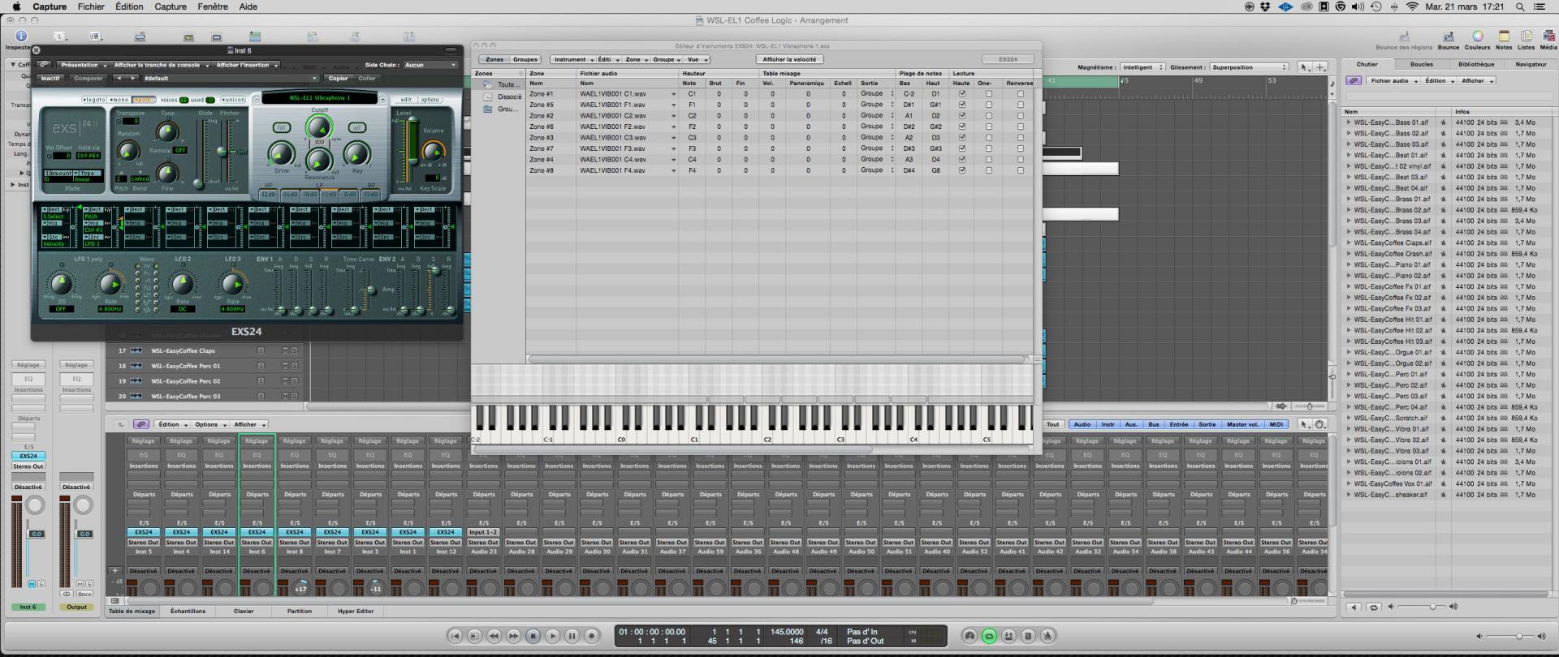Switch to the Bibliothèque tab

click(1475, 64)
